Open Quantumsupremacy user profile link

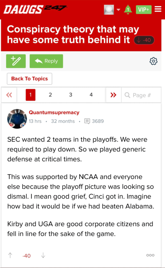click(54, 113)
